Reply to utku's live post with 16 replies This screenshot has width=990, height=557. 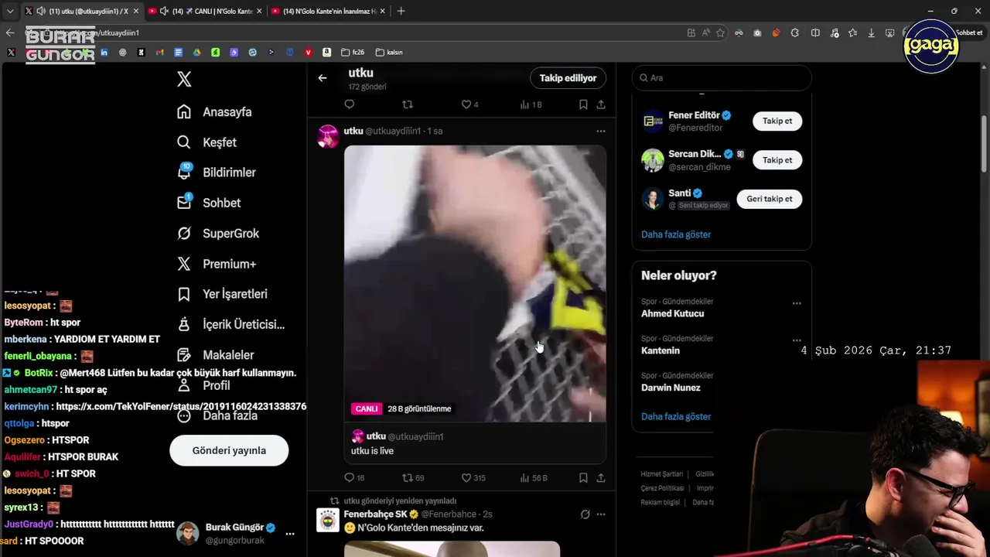[x=350, y=478]
